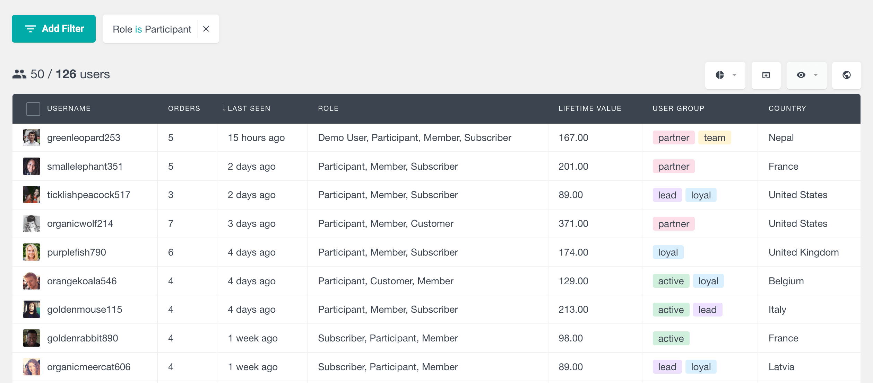Remove the Role is Participant filter
Screen dimensions: 873x383
tap(207, 28)
